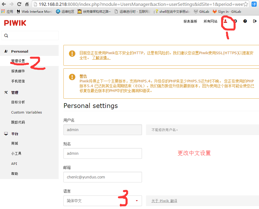Select the Personal section header

point(20,51)
